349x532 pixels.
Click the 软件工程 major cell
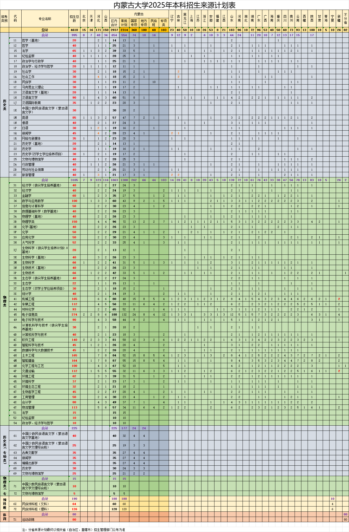tap(45, 340)
